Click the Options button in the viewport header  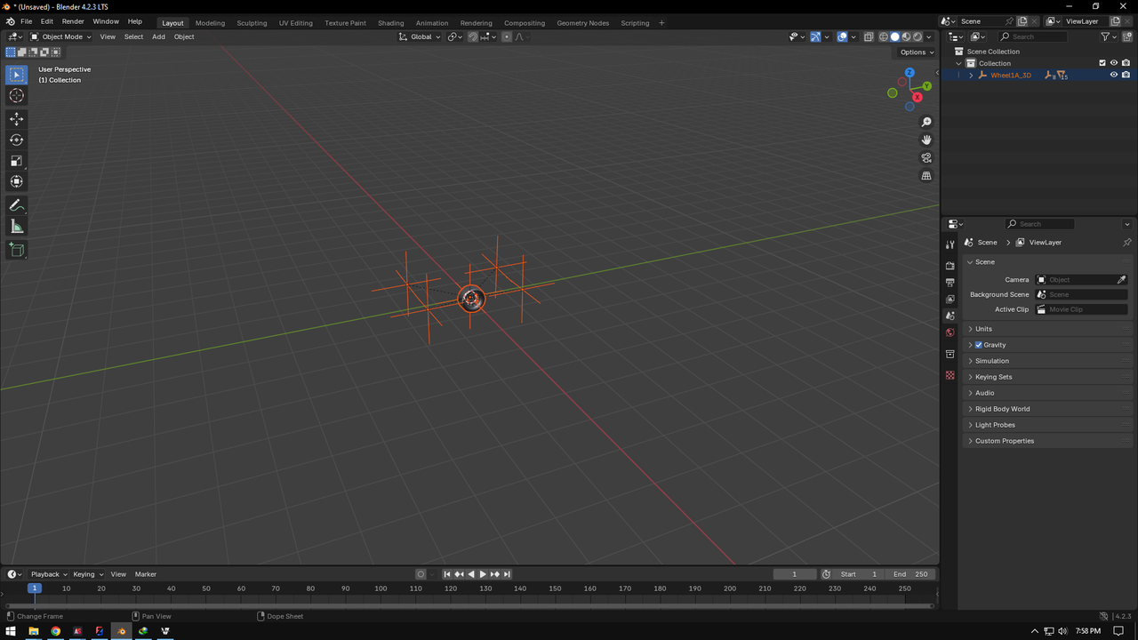click(x=915, y=52)
